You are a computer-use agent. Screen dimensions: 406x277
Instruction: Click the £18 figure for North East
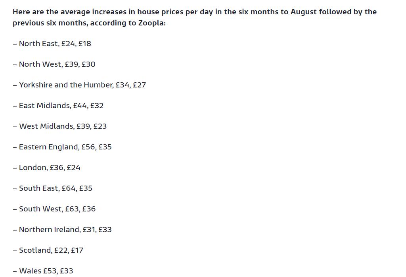[85, 43]
